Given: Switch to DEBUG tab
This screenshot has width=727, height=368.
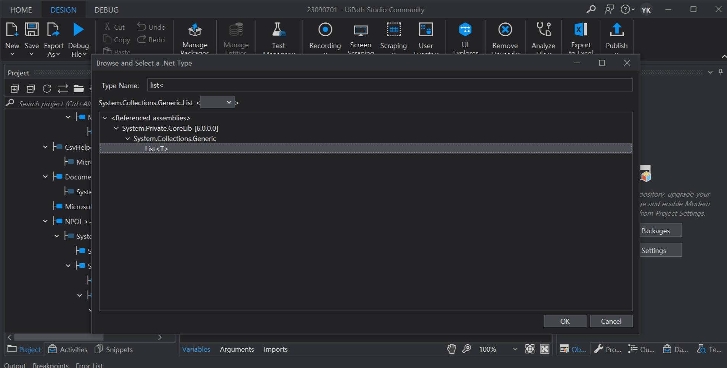Looking at the screenshot, I should [107, 10].
